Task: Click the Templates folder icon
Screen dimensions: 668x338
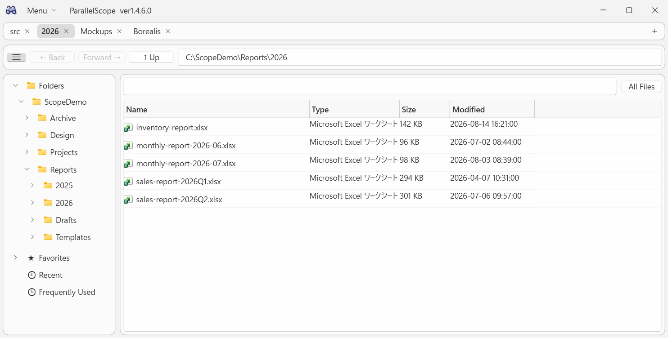Action: tap(48, 237)
